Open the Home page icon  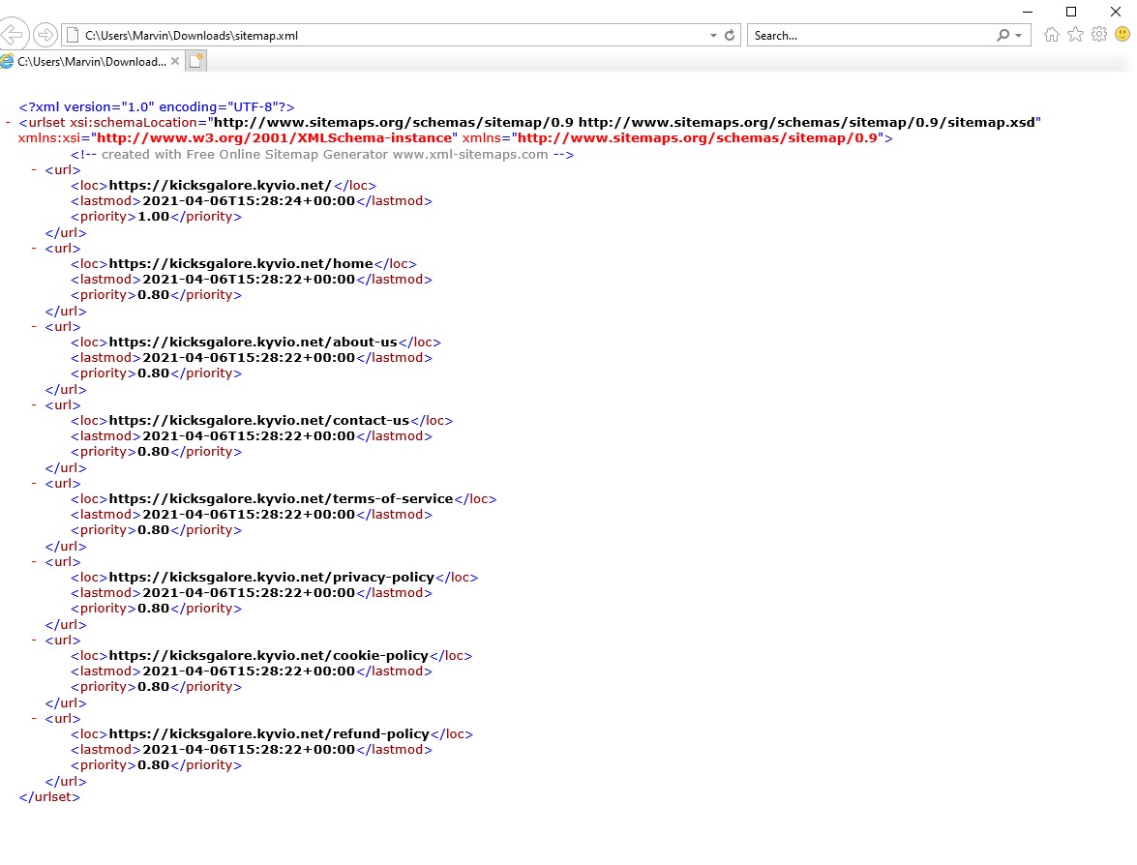coord(1052,34)
